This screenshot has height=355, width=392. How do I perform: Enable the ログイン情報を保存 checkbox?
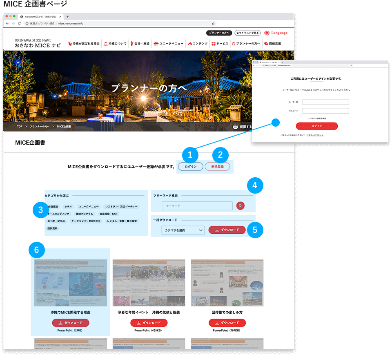[307, 118]
